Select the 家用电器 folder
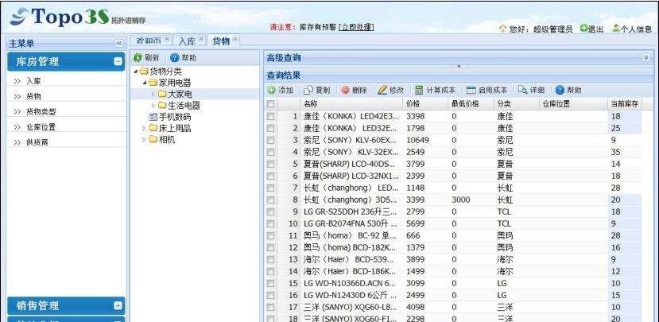The height and width of the screenshot is (322, 659). pyautogui.click(x=170, y=83)
